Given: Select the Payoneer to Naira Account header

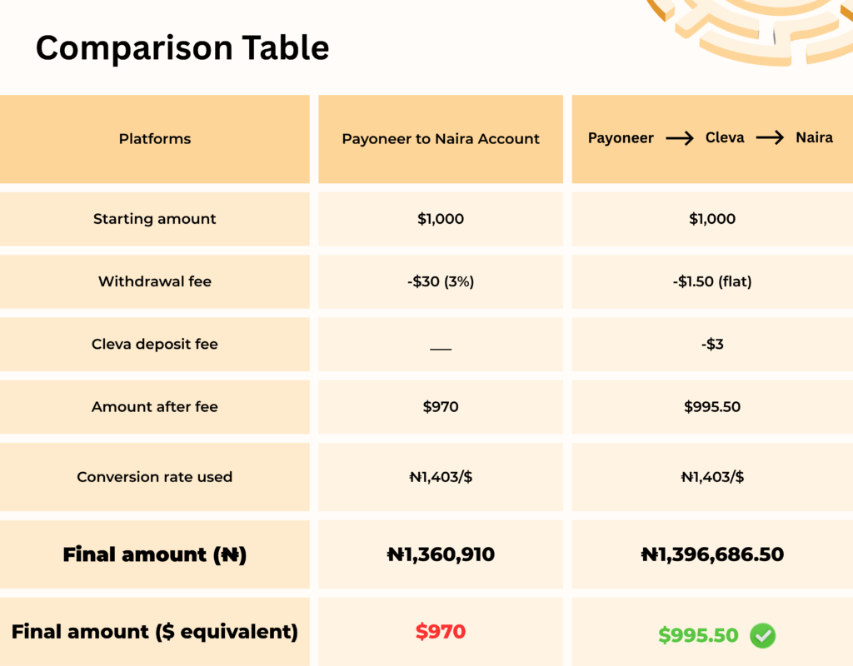Looking at the screenshot, I should point(441,139).
